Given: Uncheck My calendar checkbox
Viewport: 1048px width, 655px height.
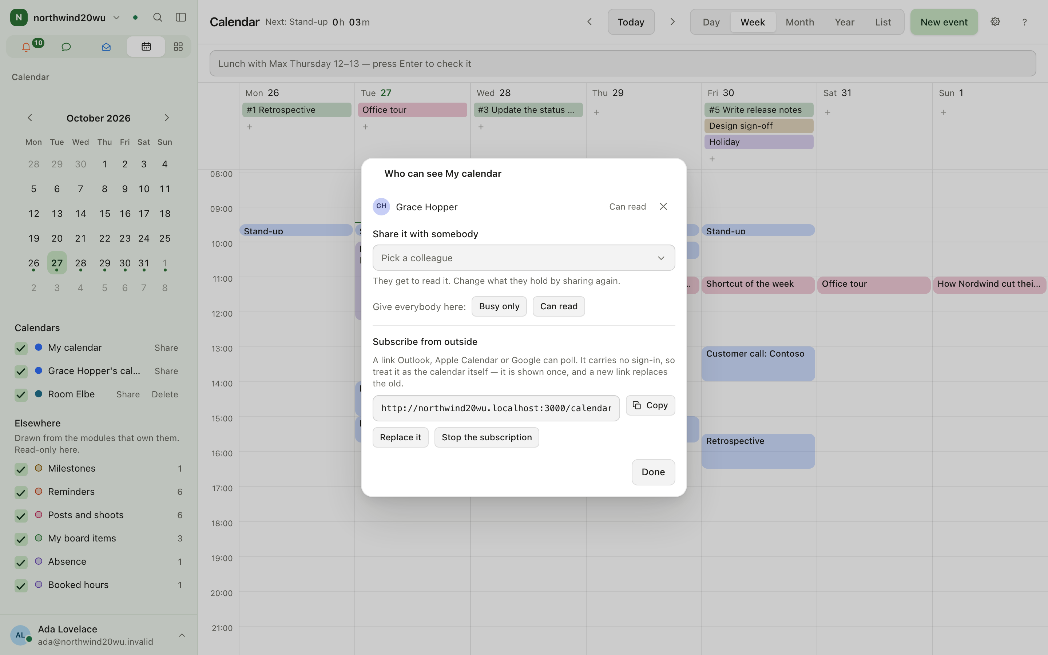Looking at the screenshot, I should click(21, 348).
